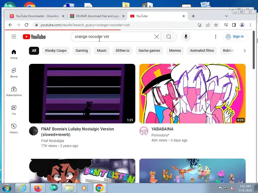
Task: Click the browser Forward arrow
Action: [18, 25]
